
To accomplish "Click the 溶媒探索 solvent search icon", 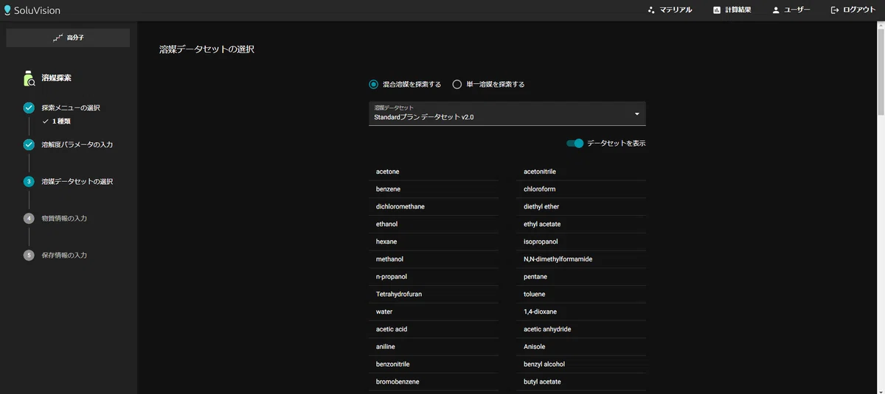I will tap(29, 78).
